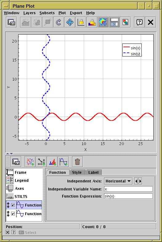This screenshot has width=162, height=242.
Task: Select the Legend control in the list
Action: (x=24, y=180)
